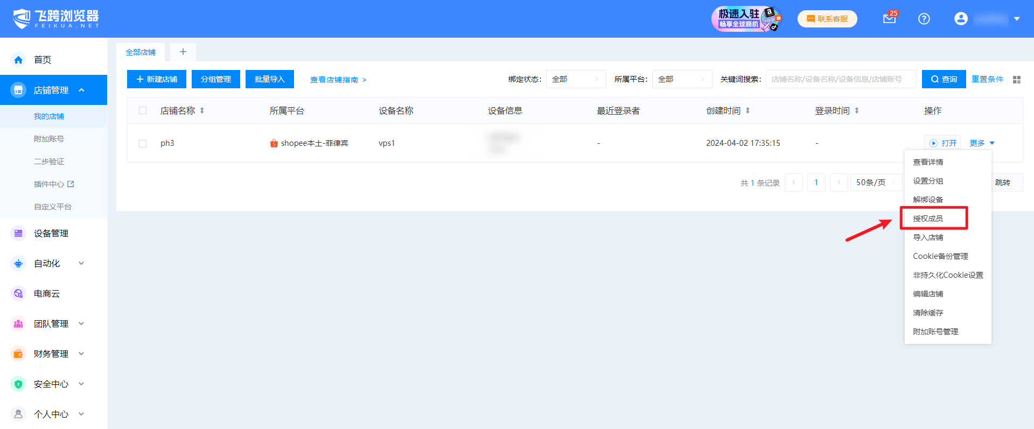Click the 电商云 sidebar icon

18,294
